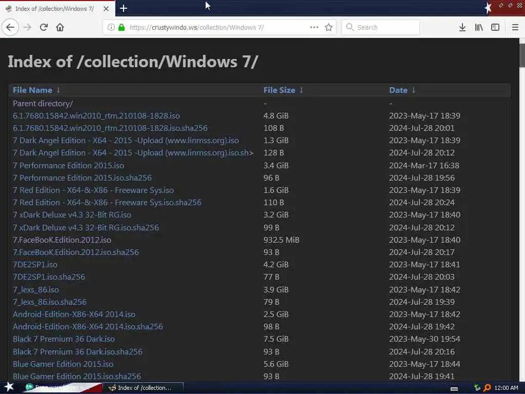Open 7.FaceBooK.Edition.2012.iso.sha256
Image resolution: width=525 pixels, height=394 pixels.
(76, 252)
